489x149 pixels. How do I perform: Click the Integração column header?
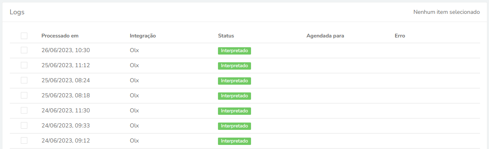pyautogui.click(x=143, y=36)
